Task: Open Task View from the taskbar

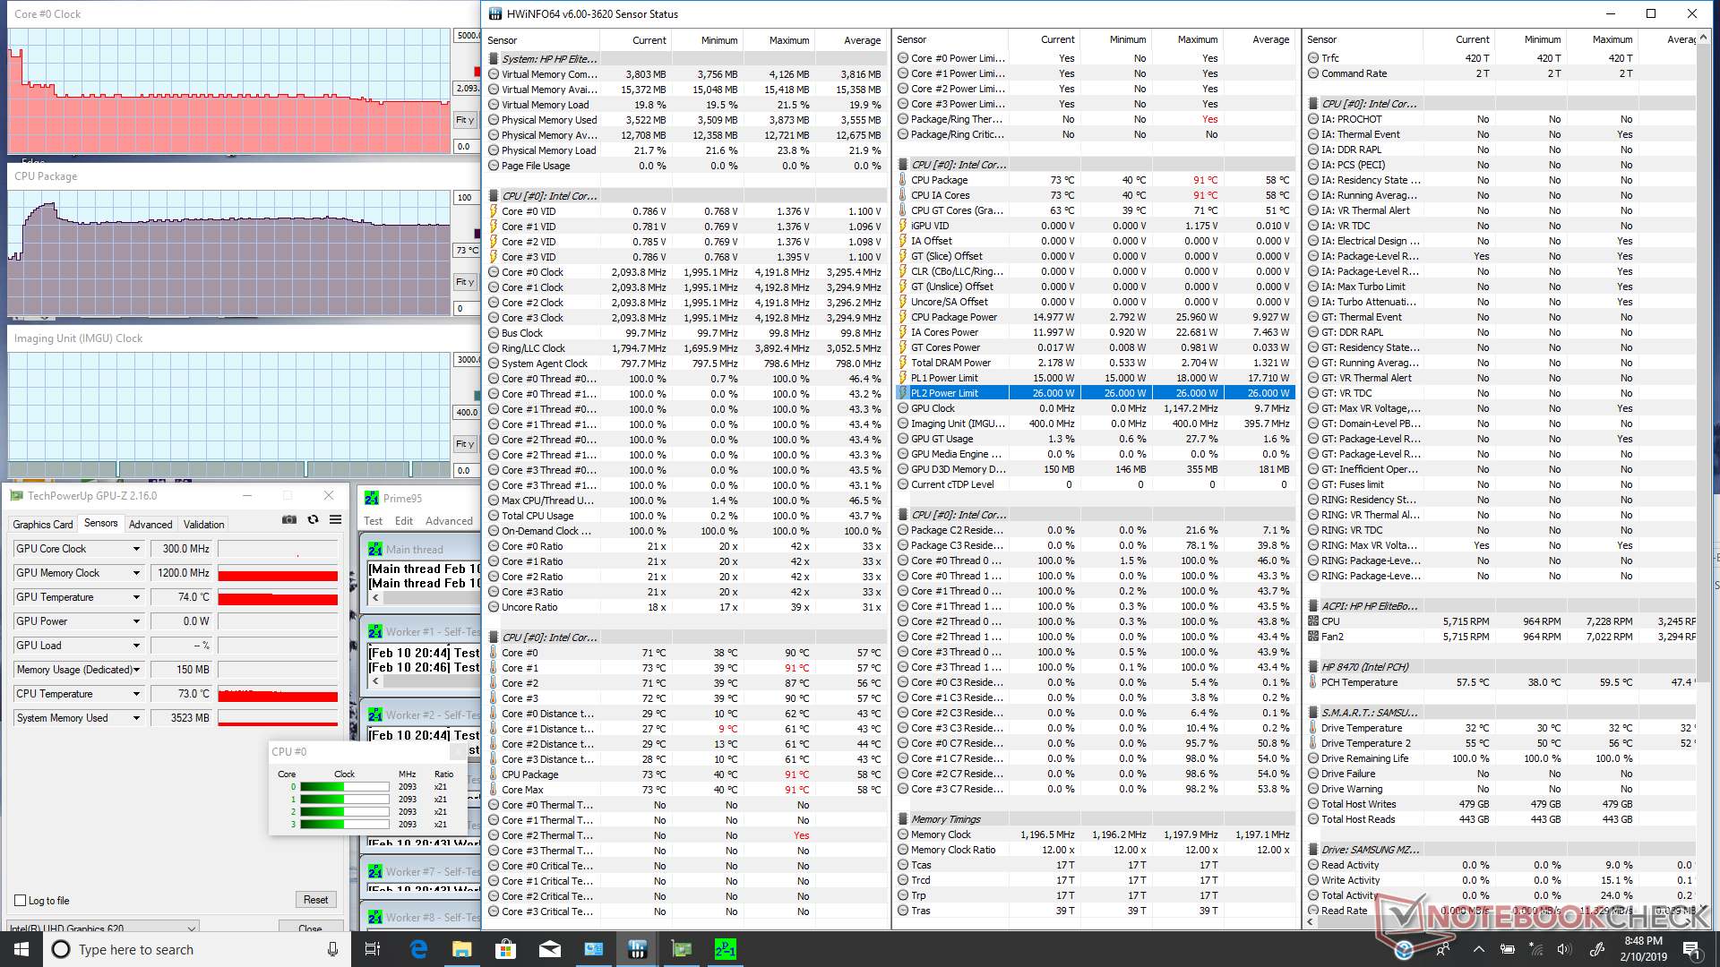Action: (373, 949)
